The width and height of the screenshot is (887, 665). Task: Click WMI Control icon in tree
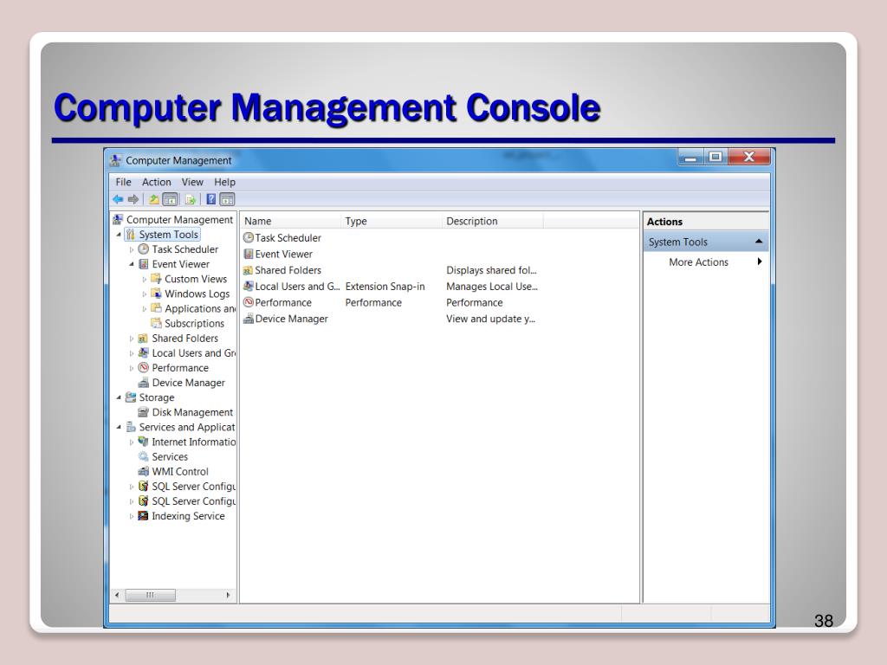point(143,471)
